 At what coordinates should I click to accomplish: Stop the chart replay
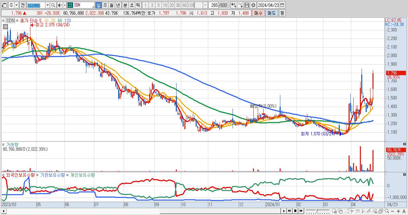pos(295,211)
